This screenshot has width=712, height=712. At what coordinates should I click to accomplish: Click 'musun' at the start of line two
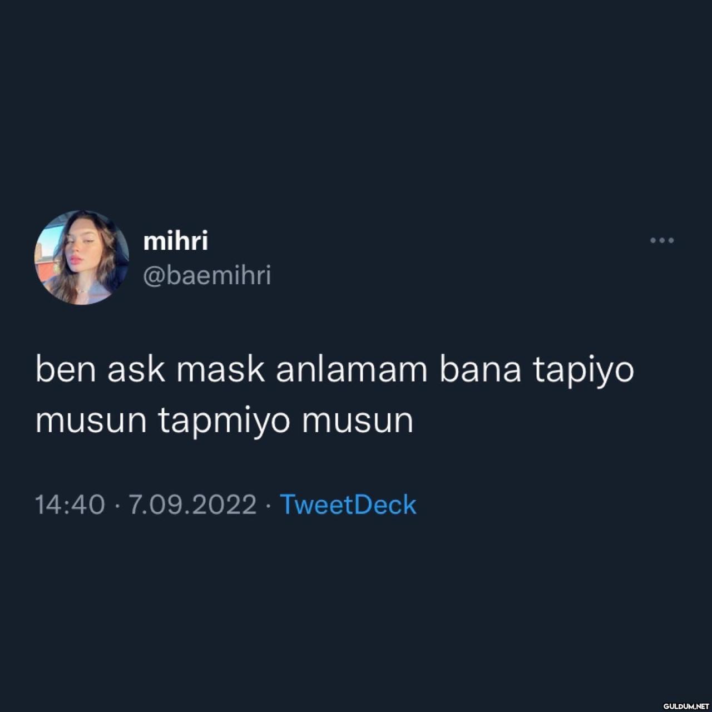[x=91, y=421]
